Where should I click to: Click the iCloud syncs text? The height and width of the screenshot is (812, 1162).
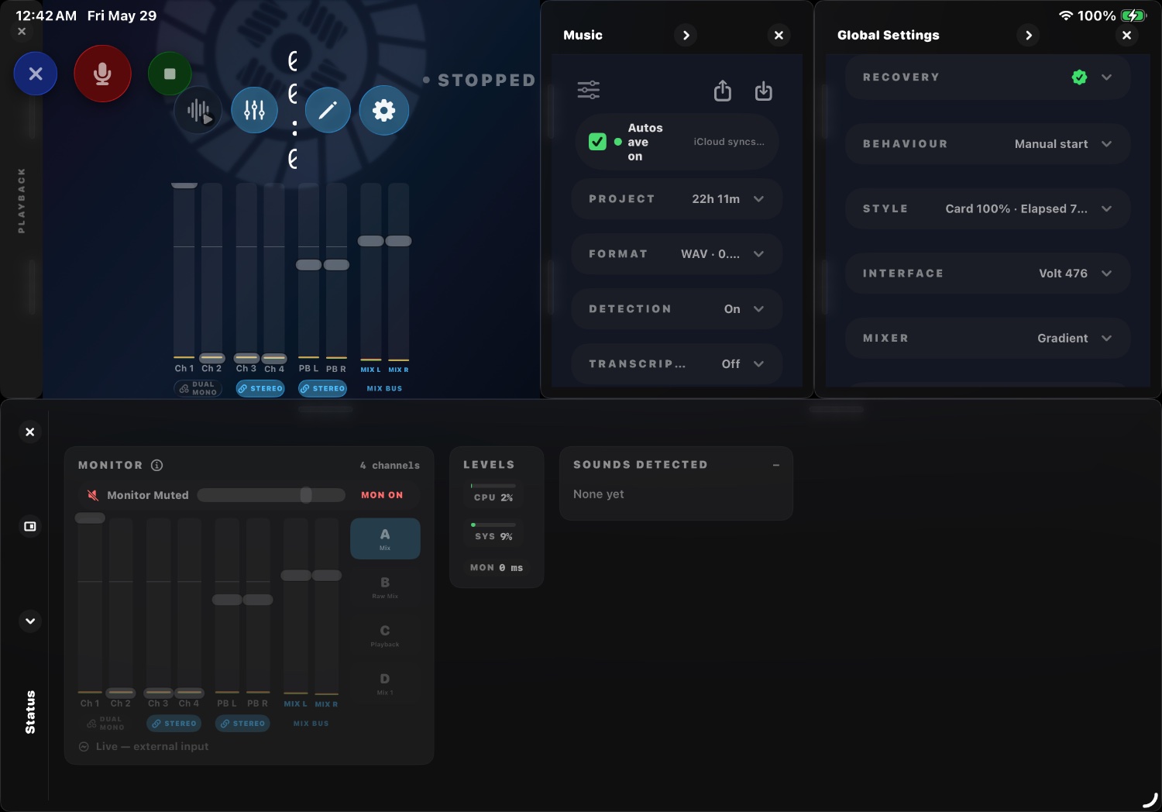click(729, 142)
